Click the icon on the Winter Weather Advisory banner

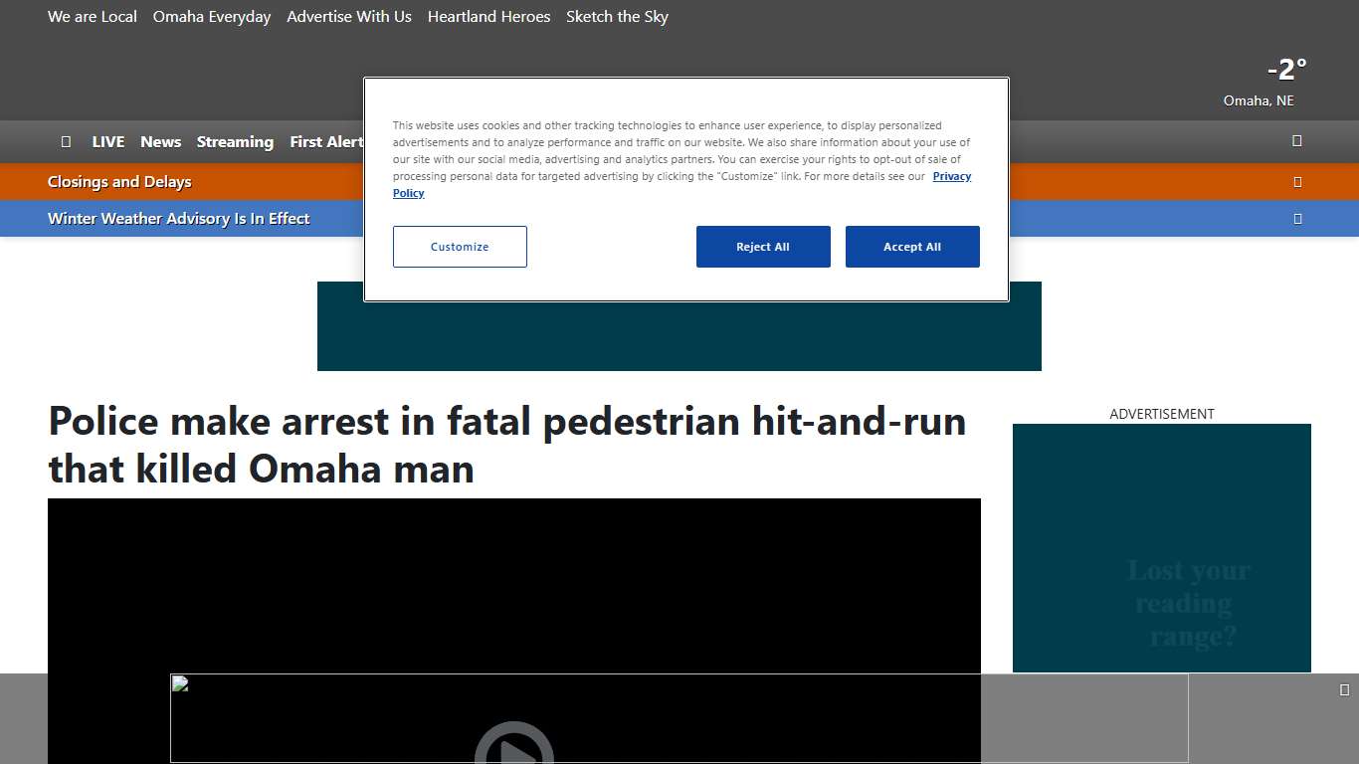tap(1297, 219)
